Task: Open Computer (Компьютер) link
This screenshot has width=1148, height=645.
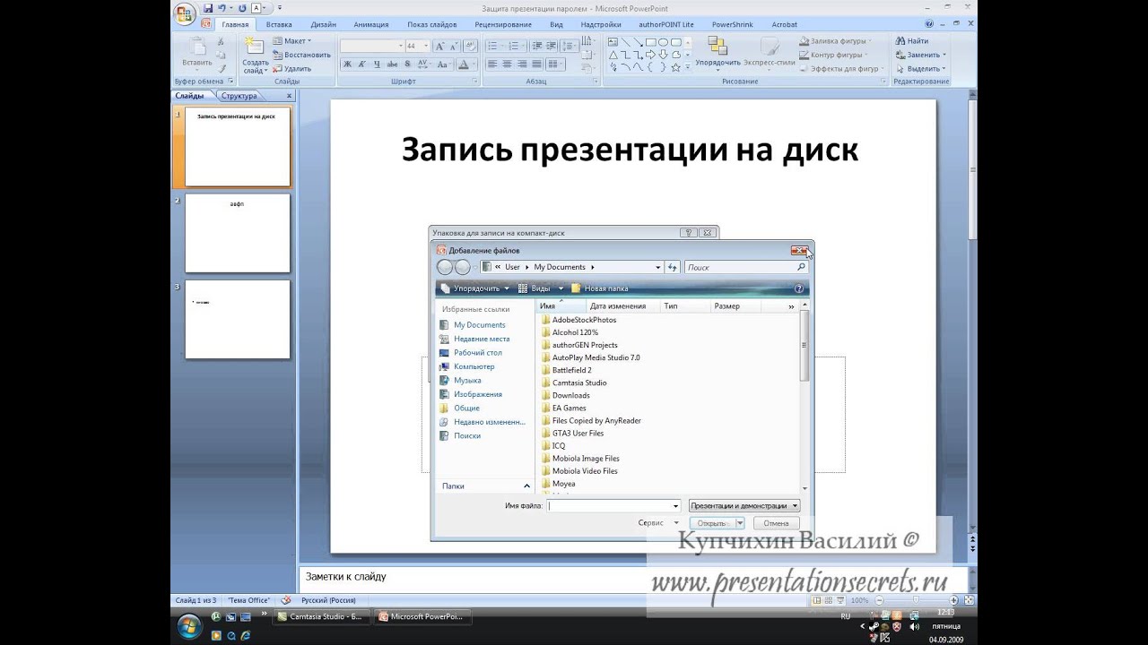Action: (x=474, y=366)
